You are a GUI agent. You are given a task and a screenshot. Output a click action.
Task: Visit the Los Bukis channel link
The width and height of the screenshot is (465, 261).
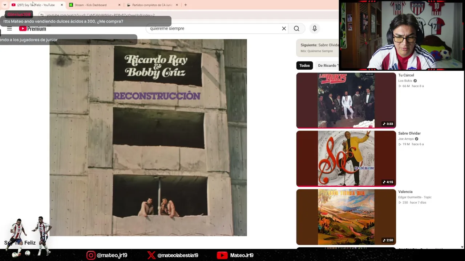[405, 81]
